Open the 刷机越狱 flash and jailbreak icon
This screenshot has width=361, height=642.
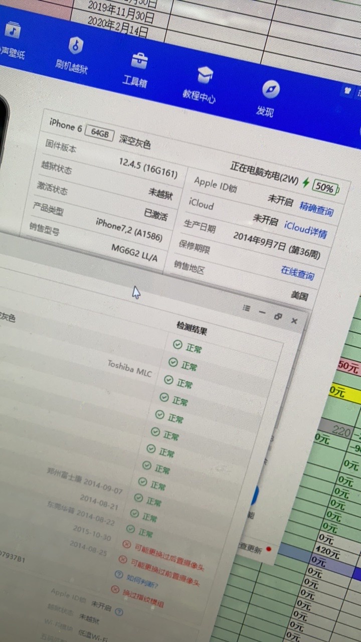click(76, 46)
